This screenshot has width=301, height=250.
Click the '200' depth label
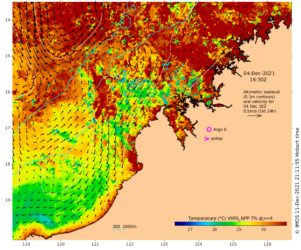pyautogui.click(x=116, y=226)
